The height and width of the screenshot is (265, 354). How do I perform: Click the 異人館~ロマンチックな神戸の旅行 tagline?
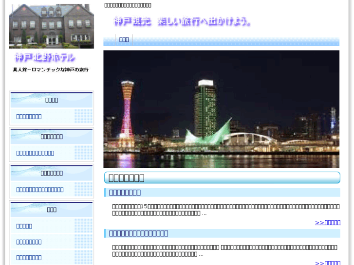[x=51, y=70]
